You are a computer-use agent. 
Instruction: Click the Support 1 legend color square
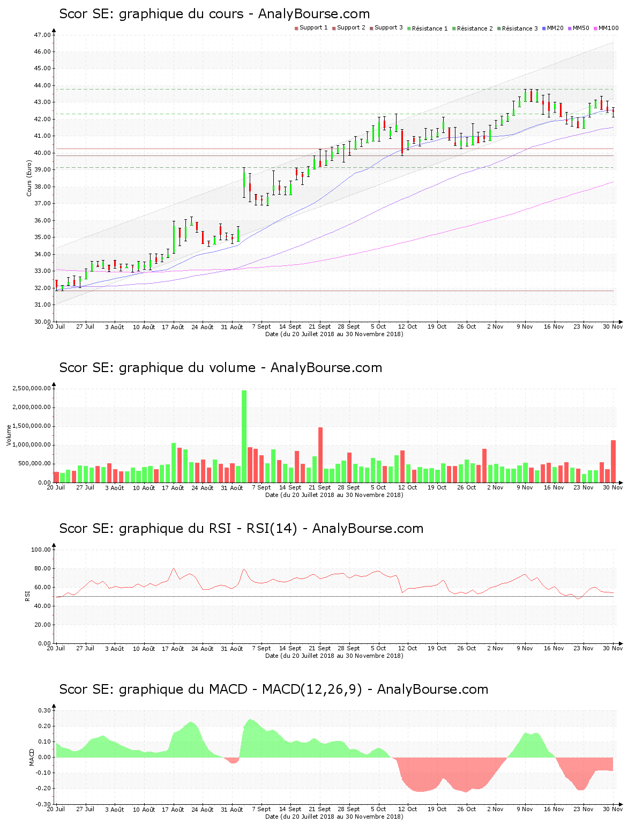point(296,28)
